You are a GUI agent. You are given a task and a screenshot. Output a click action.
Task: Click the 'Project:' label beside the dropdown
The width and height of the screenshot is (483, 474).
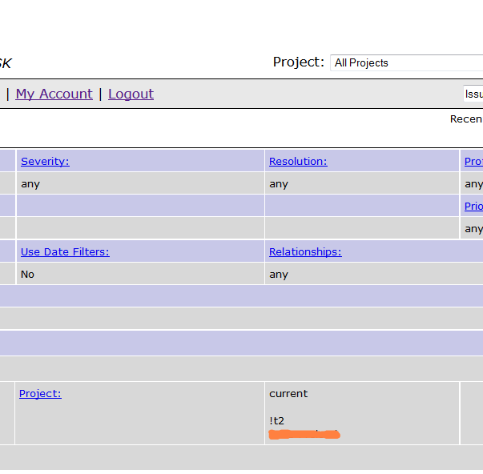pyautogui.click(x=299, y=62)
